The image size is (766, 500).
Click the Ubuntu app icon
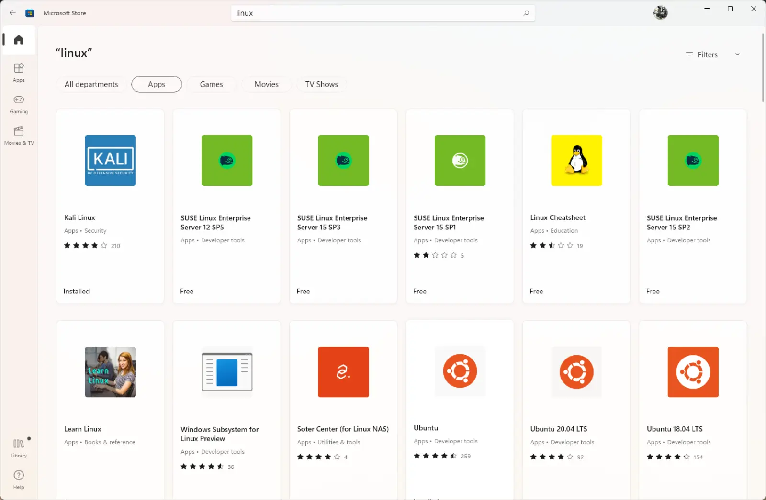(x=460, y=371)
